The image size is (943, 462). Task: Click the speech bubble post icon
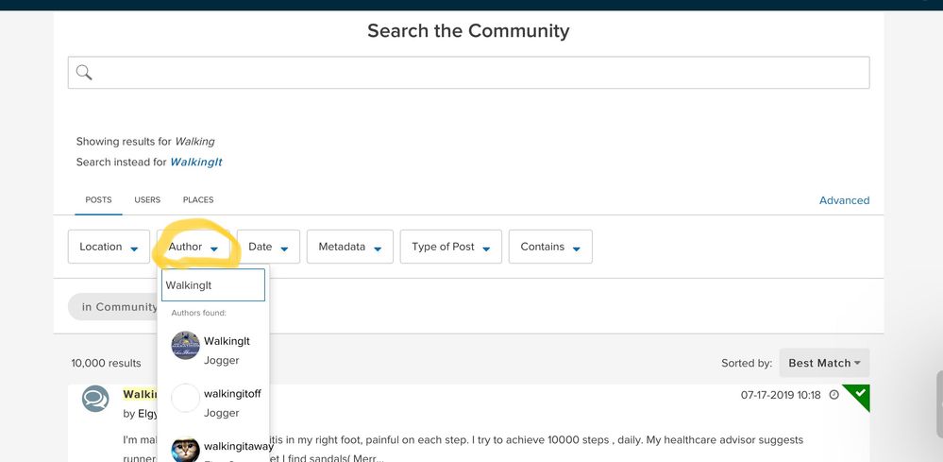[x=95, y=400]
